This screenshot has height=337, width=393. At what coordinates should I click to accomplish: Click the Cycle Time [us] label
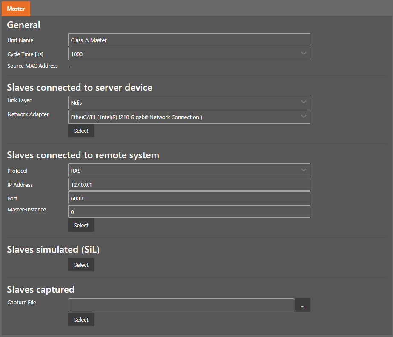point(25,54)
